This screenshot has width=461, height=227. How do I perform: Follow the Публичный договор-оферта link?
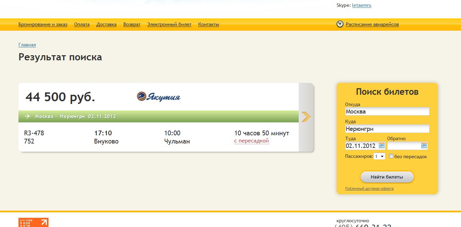[x=369, y=188]
